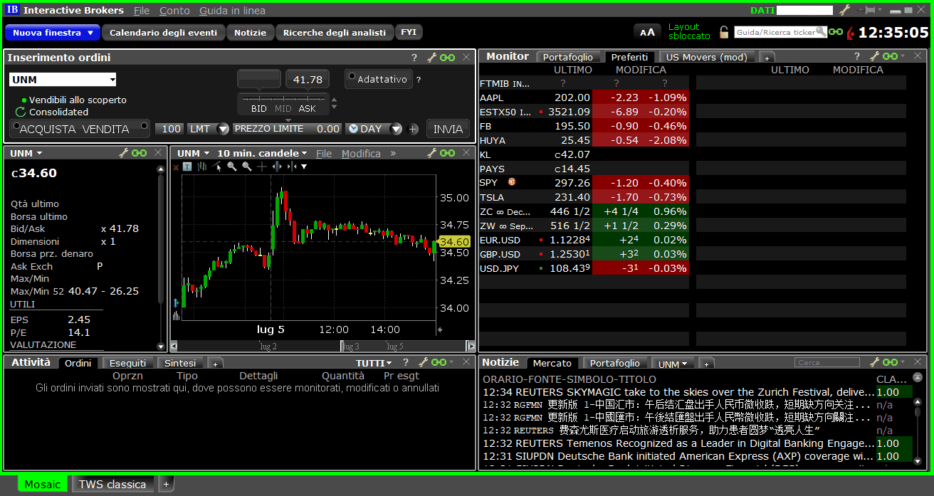
Task: Select the VENDITA radio button
Action: (145, 125)
